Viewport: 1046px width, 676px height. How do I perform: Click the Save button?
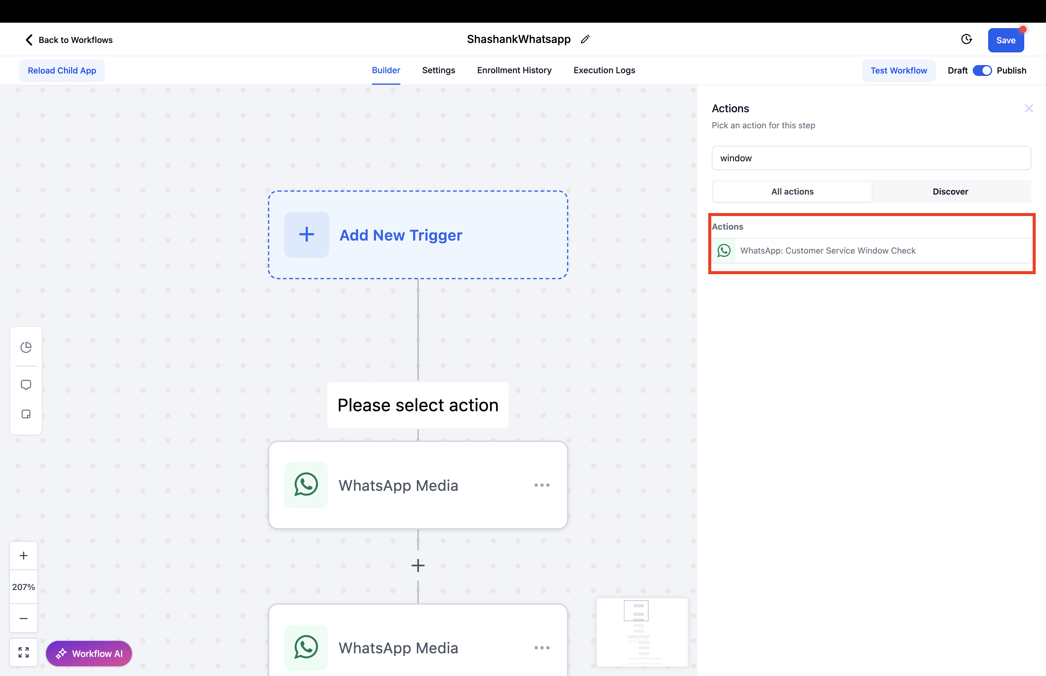1005,40
